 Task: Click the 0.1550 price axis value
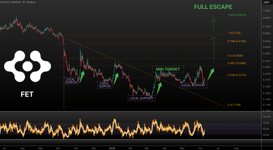[267, 93]
